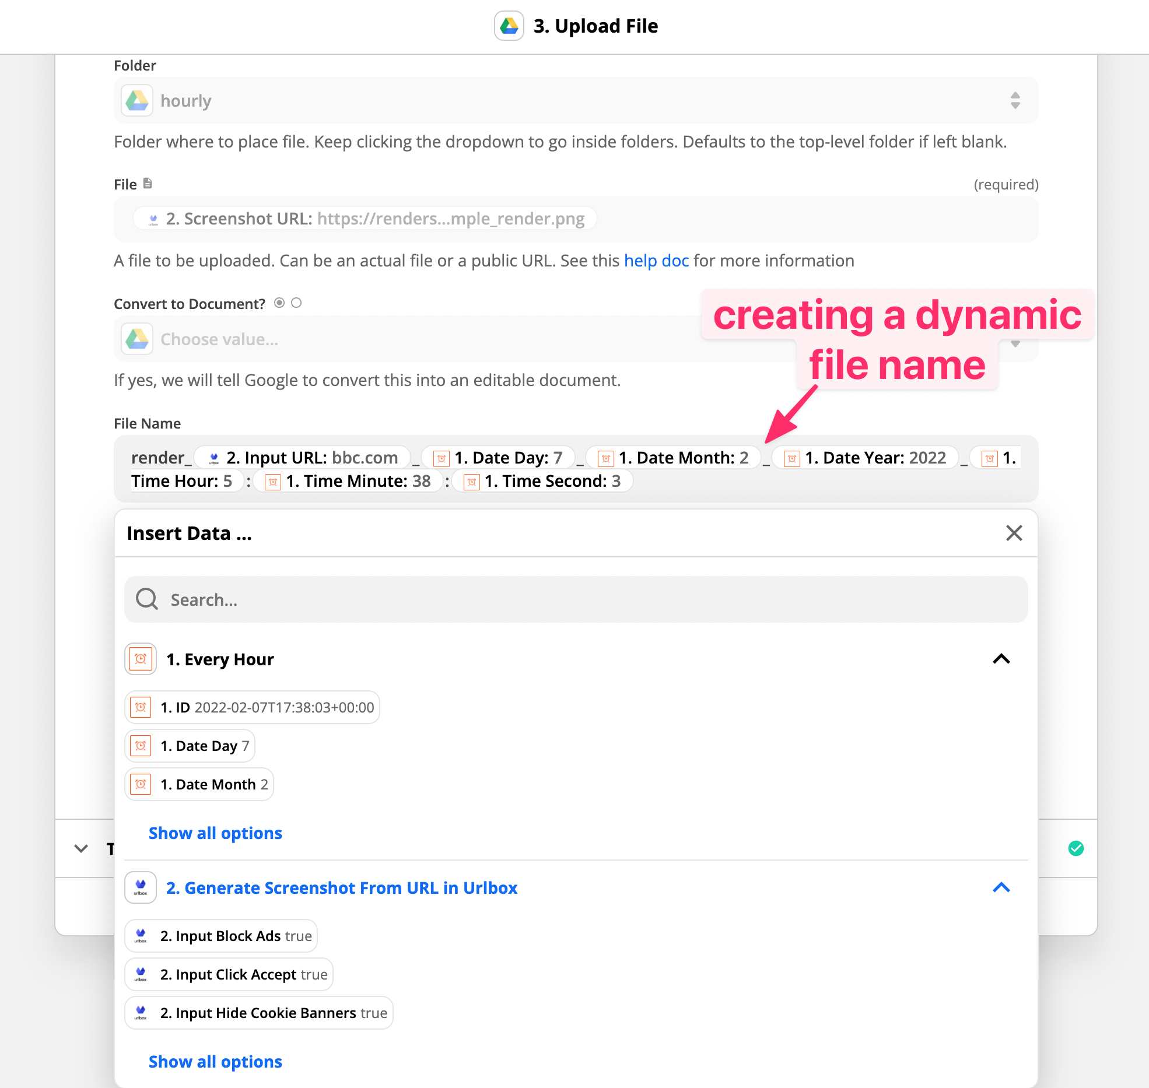Viewport: 1149px width, 1088px height.
Task: Click the Google Drive icon in the Choose value field
Action: pyautogui.click(x=136, y=339)
